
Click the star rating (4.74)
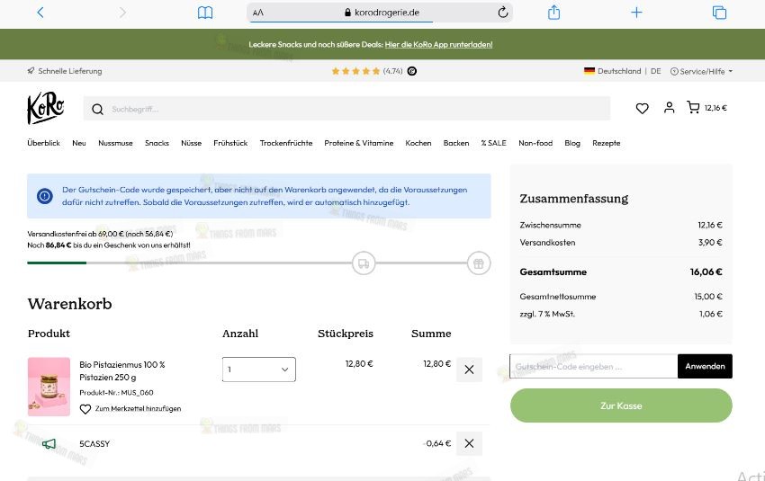coord(367,71)
